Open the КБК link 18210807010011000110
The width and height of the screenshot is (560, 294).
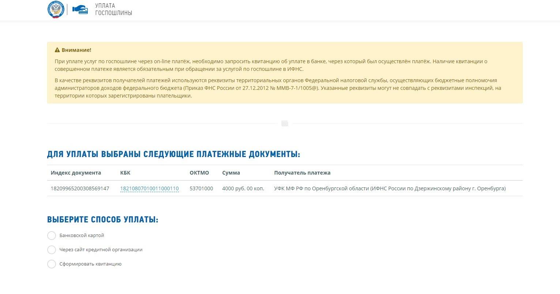[149, 188]
